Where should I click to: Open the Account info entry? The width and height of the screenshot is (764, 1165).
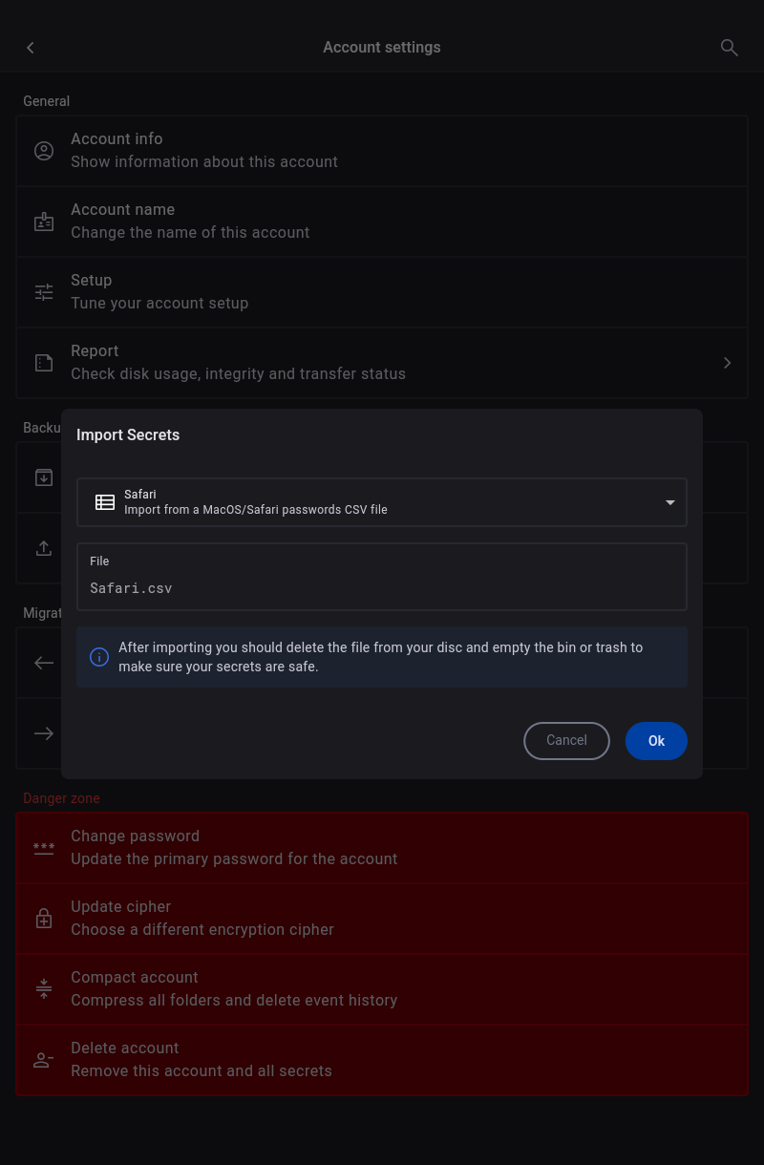click(x=382, y=151)
